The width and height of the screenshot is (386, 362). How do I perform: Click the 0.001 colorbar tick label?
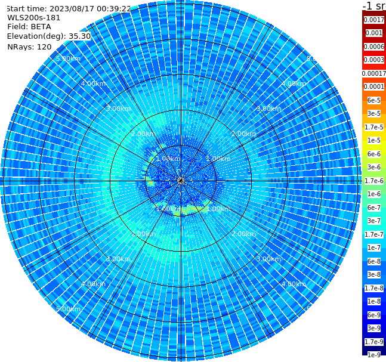[374, 33]
